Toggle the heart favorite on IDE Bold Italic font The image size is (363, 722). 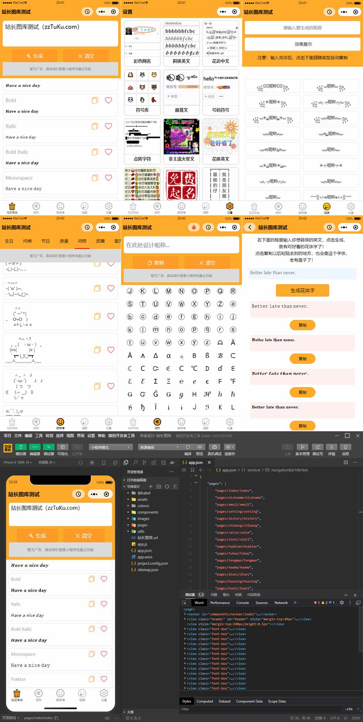[104, 629]
